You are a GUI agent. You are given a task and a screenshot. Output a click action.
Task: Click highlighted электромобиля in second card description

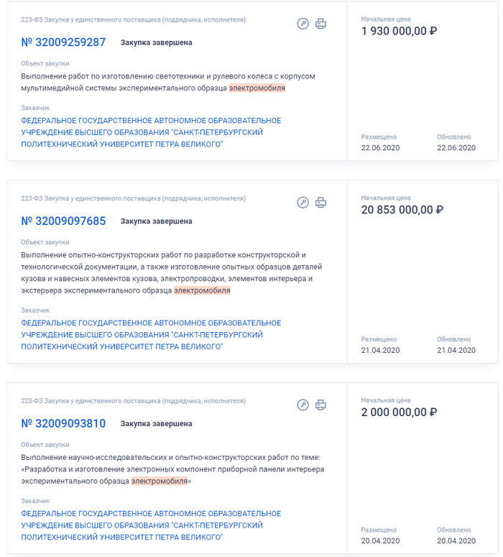pyautogui.click(x=202, y=290)
